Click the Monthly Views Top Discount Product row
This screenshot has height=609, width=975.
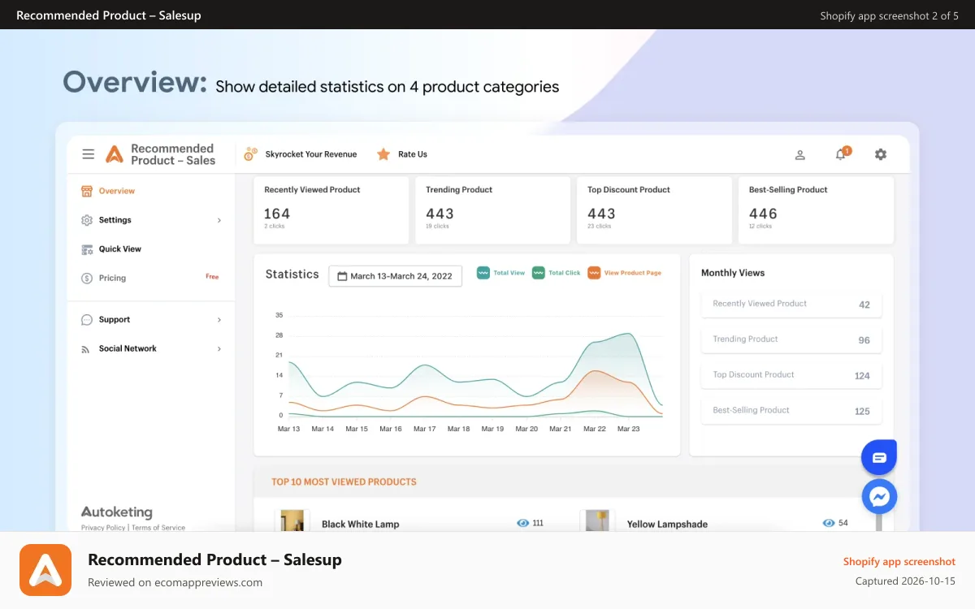click(x=791, y=375)
